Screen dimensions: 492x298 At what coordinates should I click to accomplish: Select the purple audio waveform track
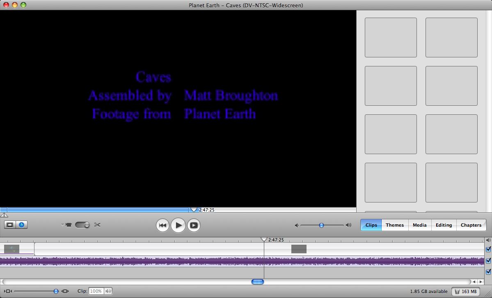[x=242, y=261]
